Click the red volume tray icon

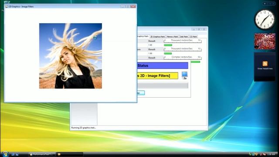[264, 154]
